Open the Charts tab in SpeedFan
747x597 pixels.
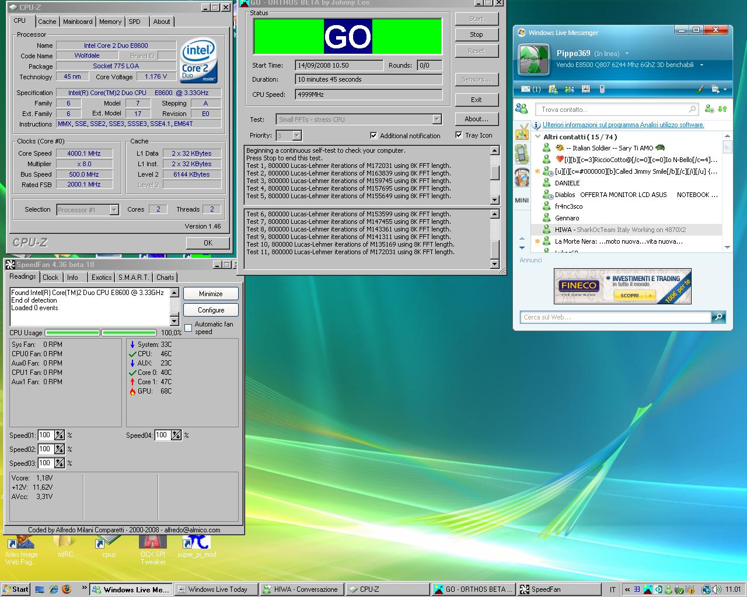165,278
